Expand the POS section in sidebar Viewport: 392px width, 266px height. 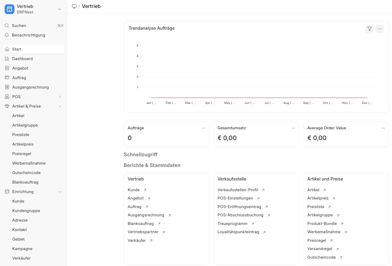click(x=60, y=97)
